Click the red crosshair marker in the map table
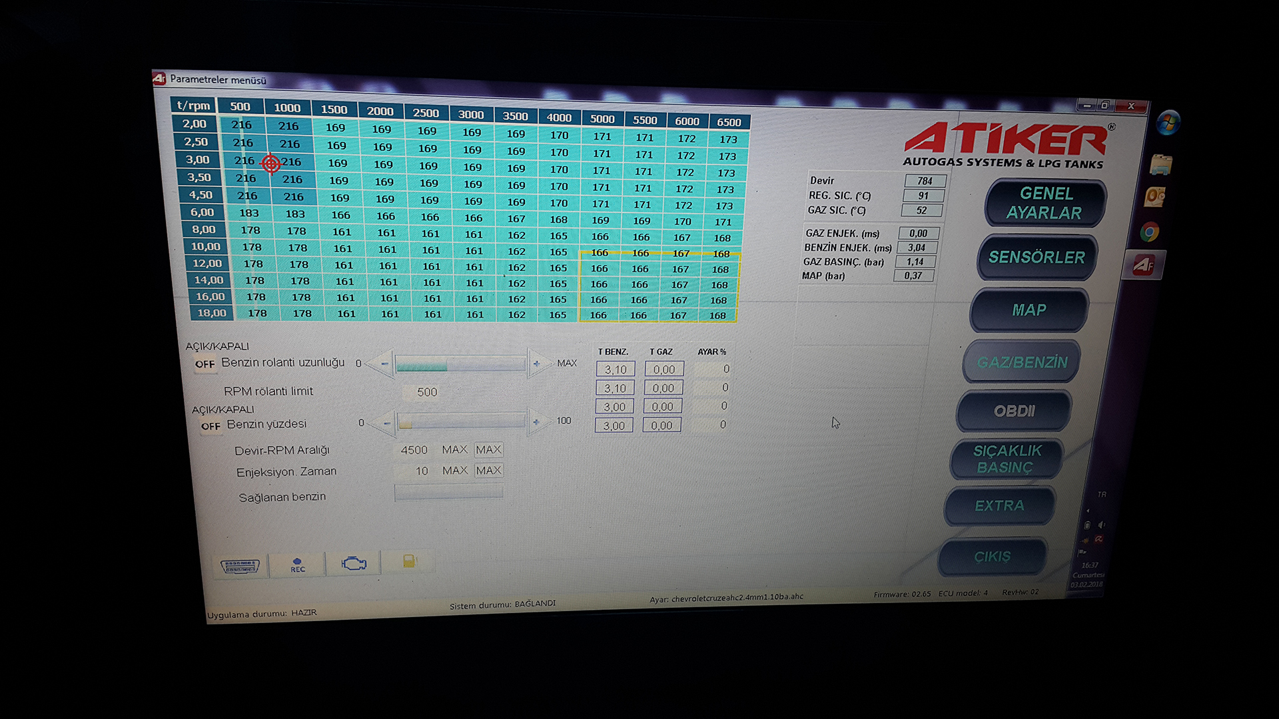 270,163
